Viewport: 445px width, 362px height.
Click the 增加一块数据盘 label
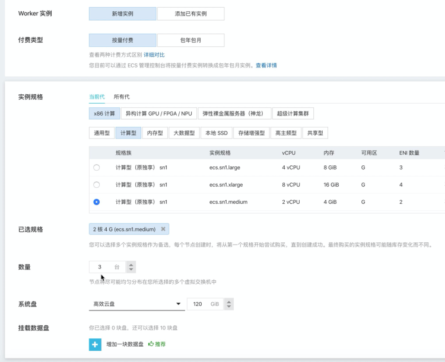coord(125,344)
